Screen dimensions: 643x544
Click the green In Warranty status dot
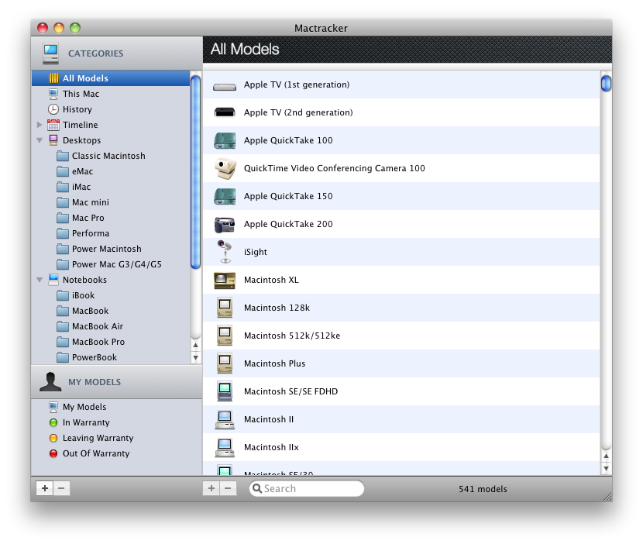tap(53, 422)
